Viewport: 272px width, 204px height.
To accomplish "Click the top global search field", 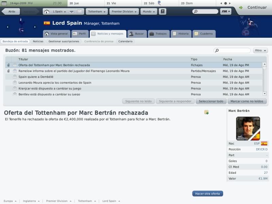I will tap(205, 12).
